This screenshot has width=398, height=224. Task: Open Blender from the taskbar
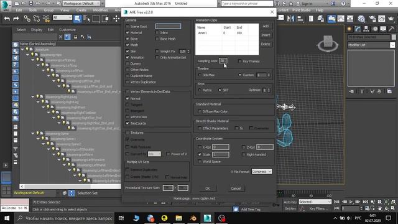point(193,218)
